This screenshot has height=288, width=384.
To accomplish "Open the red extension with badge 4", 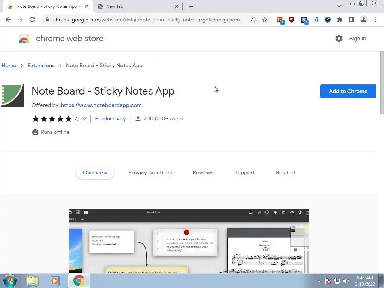I will (x=280, y=20).
